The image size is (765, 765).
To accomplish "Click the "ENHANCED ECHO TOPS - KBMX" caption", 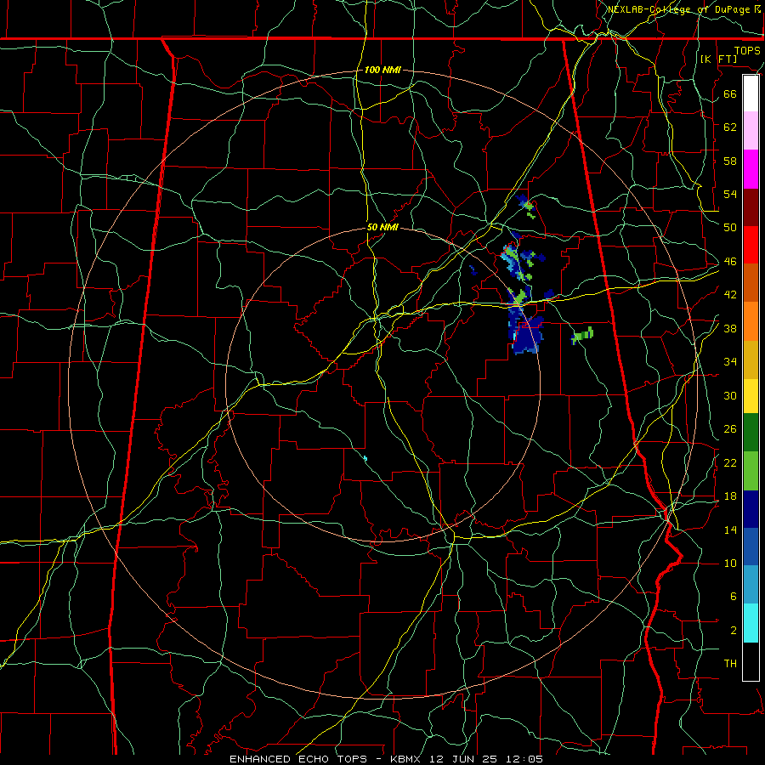I will (x=326, y=759).
